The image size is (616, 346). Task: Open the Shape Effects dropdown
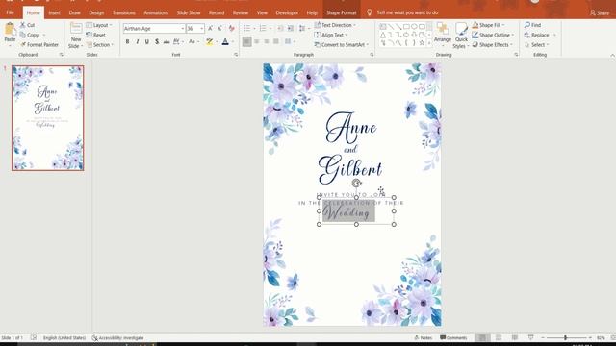pyautogui.click(x=492, y=45)
